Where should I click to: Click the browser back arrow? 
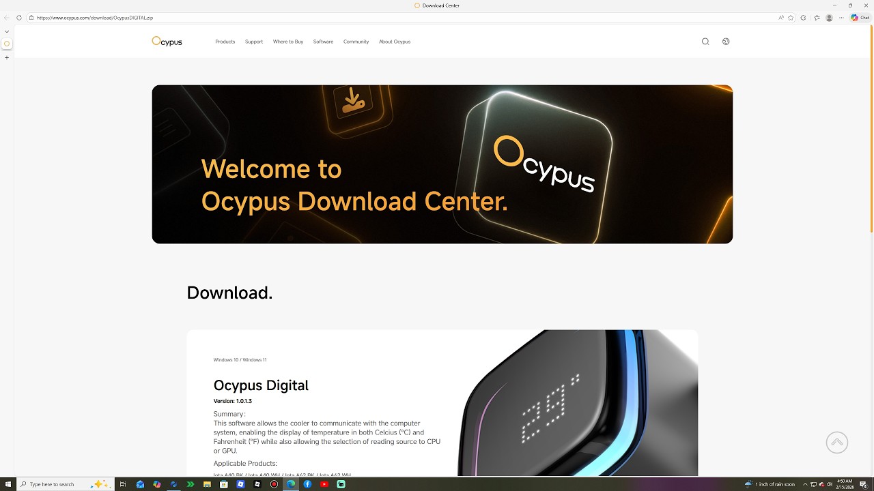tap(7, 18)
